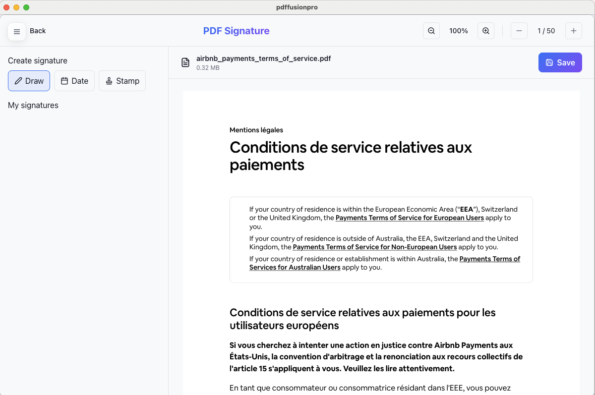Select the Date signature option

[x=74, y=81]
